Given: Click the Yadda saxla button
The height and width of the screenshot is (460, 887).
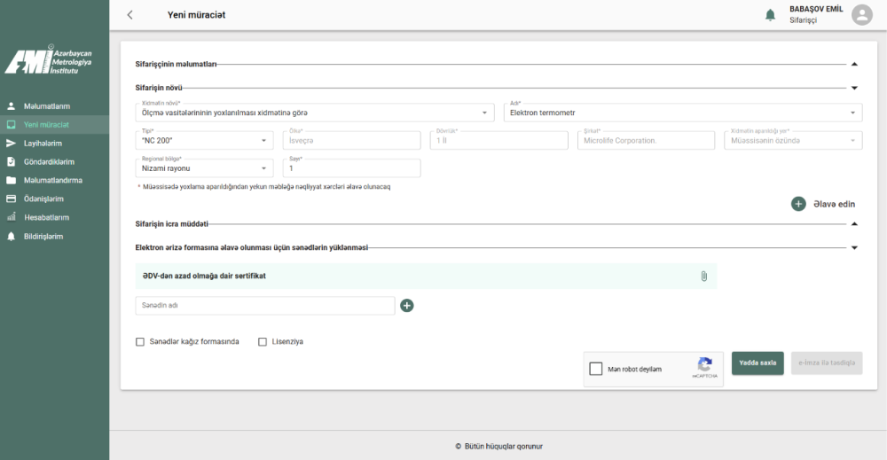Looking at the screenshot, I should (757, 363).
